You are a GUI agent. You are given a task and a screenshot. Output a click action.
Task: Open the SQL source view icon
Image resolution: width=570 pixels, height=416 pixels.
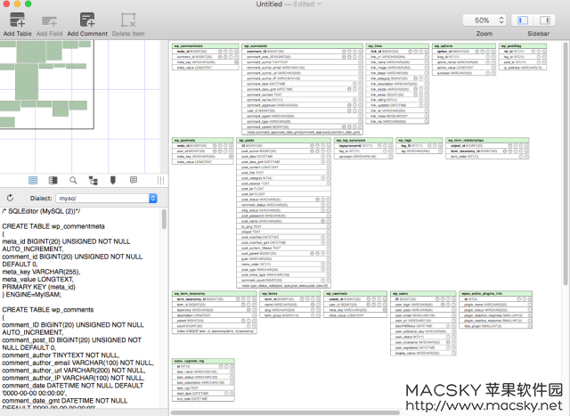point(33,180)
